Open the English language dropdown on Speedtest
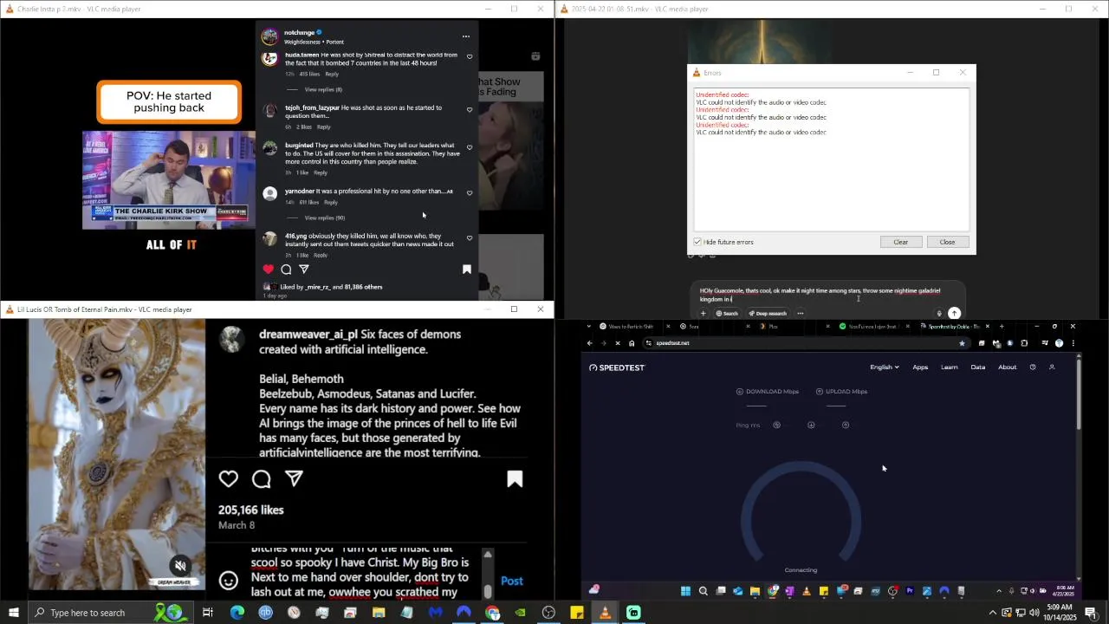Viewport: 1109px width, 624px height. point(885,367)
